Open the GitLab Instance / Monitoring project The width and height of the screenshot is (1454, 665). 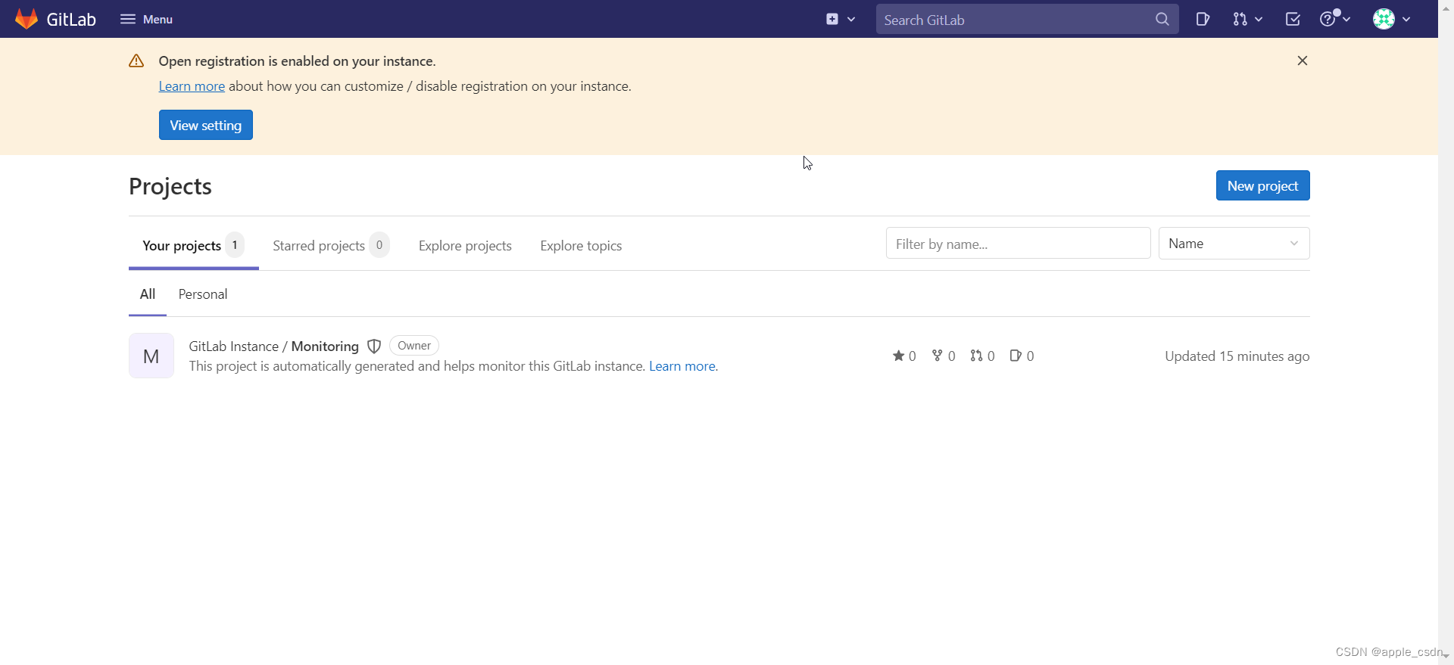273,346
